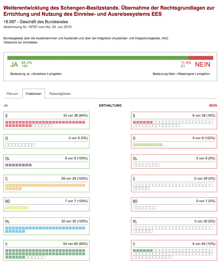Click the large red NEIN result label
220x265 pixels.
[203, 64]
